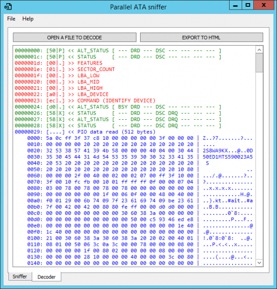Select the Decoder tab

click(x=46, y=277)
